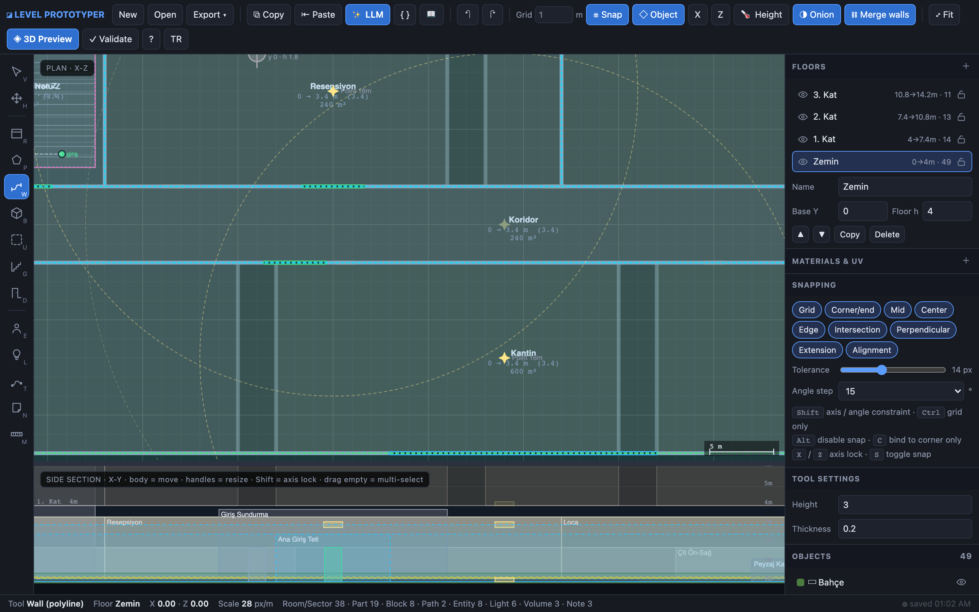Click Copy in the top toolbar
979x612 pixels.
269,15
